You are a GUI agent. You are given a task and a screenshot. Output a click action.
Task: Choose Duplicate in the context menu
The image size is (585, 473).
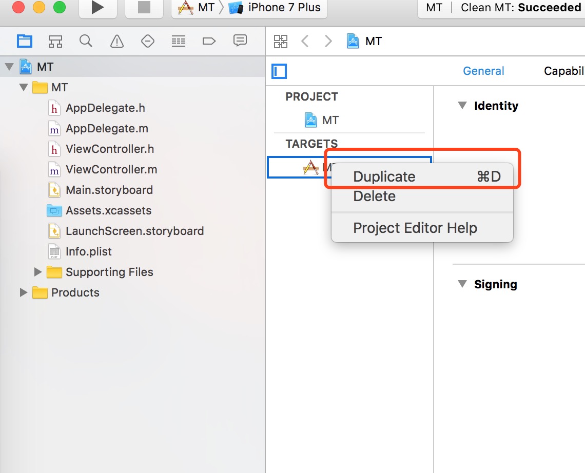pos(422,176)
